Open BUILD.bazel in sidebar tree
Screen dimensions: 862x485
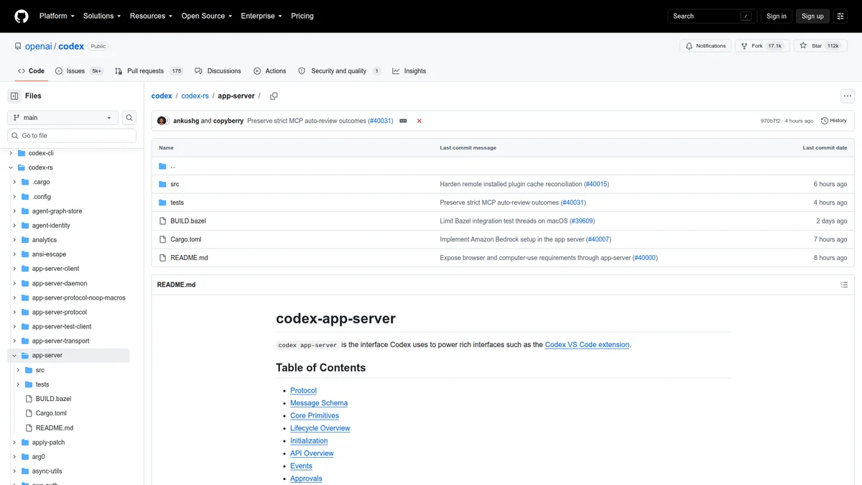tap(53, 399)
